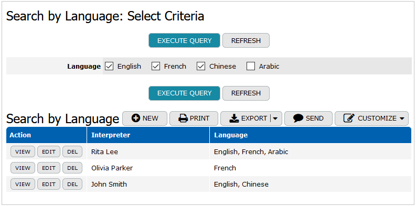The width and height of the screenshot is (416, 206).
Task: Delete the John Smith record
Action: point(72,184)
